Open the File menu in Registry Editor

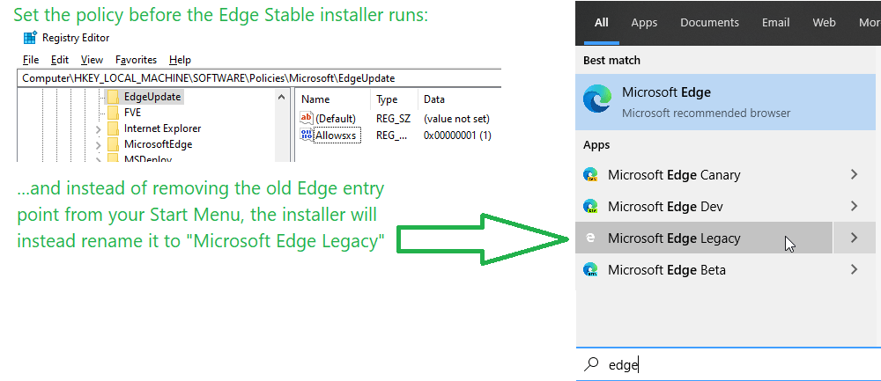pos(31,60)
